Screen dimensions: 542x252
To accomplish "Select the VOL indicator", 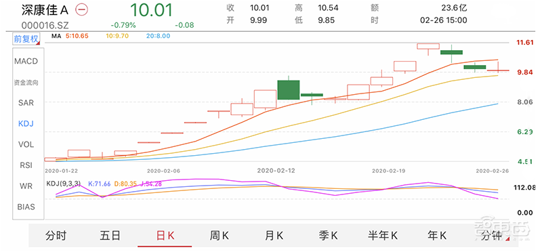I will 26,144.
